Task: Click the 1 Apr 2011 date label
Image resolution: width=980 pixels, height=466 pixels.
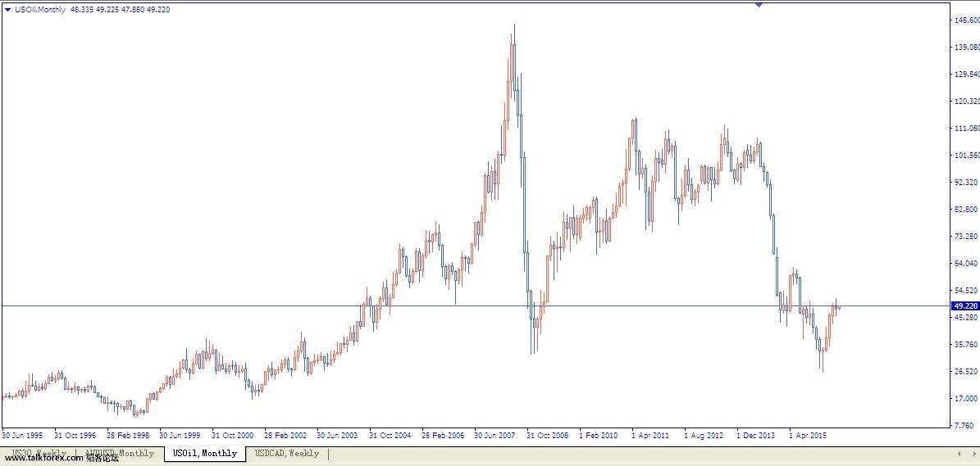Action: (650, 436)
